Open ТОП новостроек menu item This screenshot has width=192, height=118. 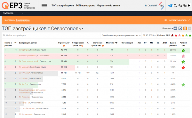click(85, 5)
